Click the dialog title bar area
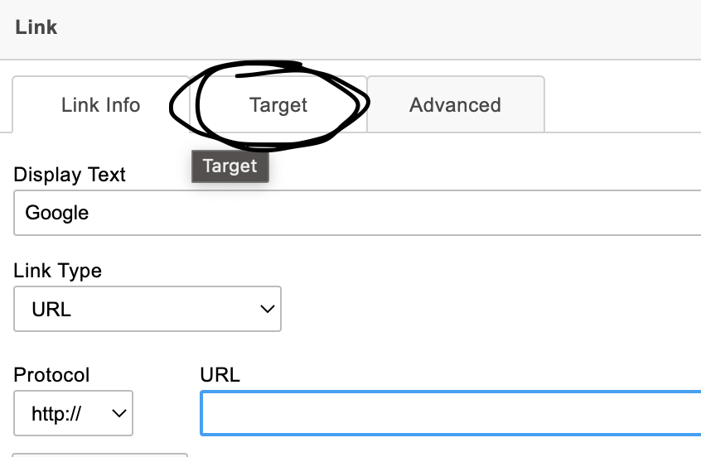Image resolution: width=701 pixels, height=457 pixels. click(373, 27)
